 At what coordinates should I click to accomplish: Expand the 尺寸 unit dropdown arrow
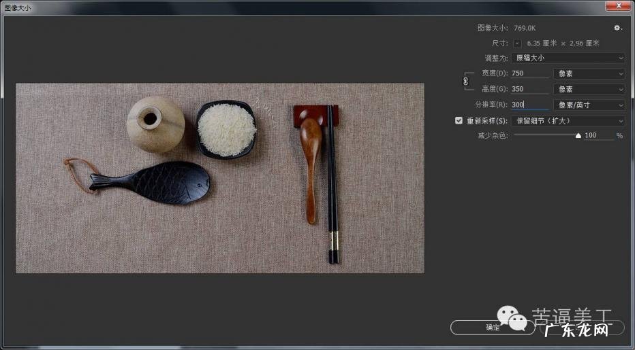tap(517, 43)
